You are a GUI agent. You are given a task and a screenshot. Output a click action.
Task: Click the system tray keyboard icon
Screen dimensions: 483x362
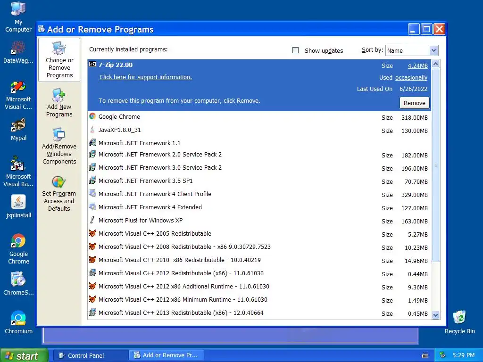pyautogui.click(x=425, y=355)
